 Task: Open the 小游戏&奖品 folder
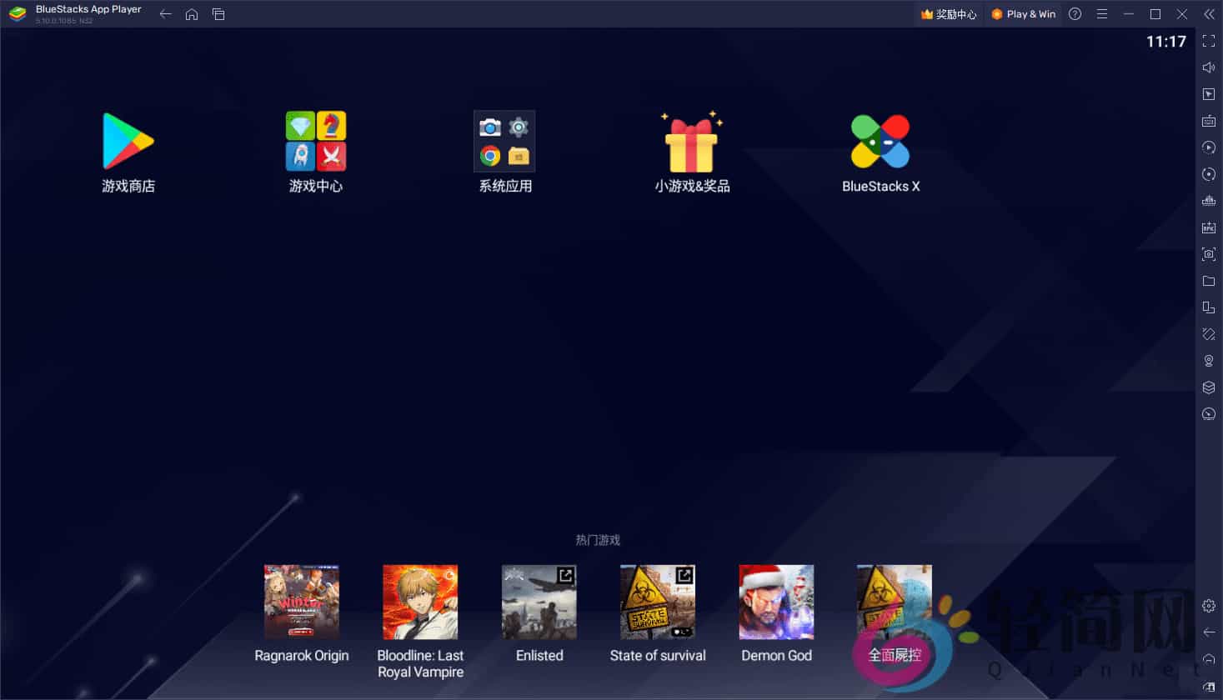click(691, 141)
